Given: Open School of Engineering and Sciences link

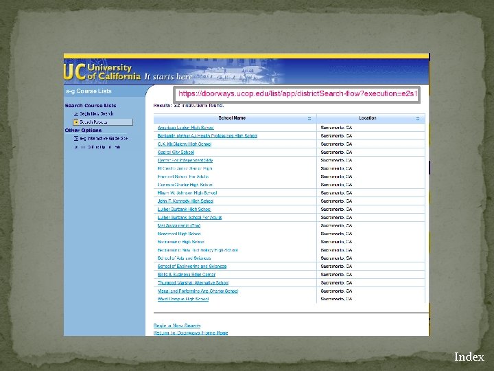Looking at the screenshot, I should tap(192, 267).
